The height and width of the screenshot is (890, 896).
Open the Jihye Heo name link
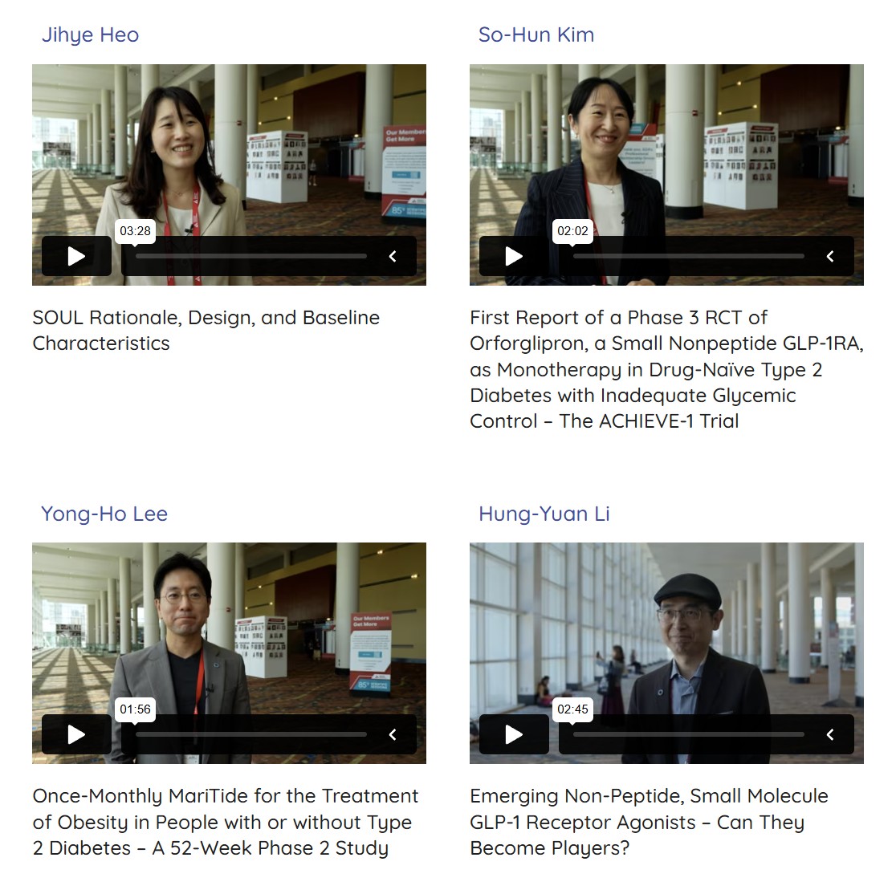[x=90, y=35]
